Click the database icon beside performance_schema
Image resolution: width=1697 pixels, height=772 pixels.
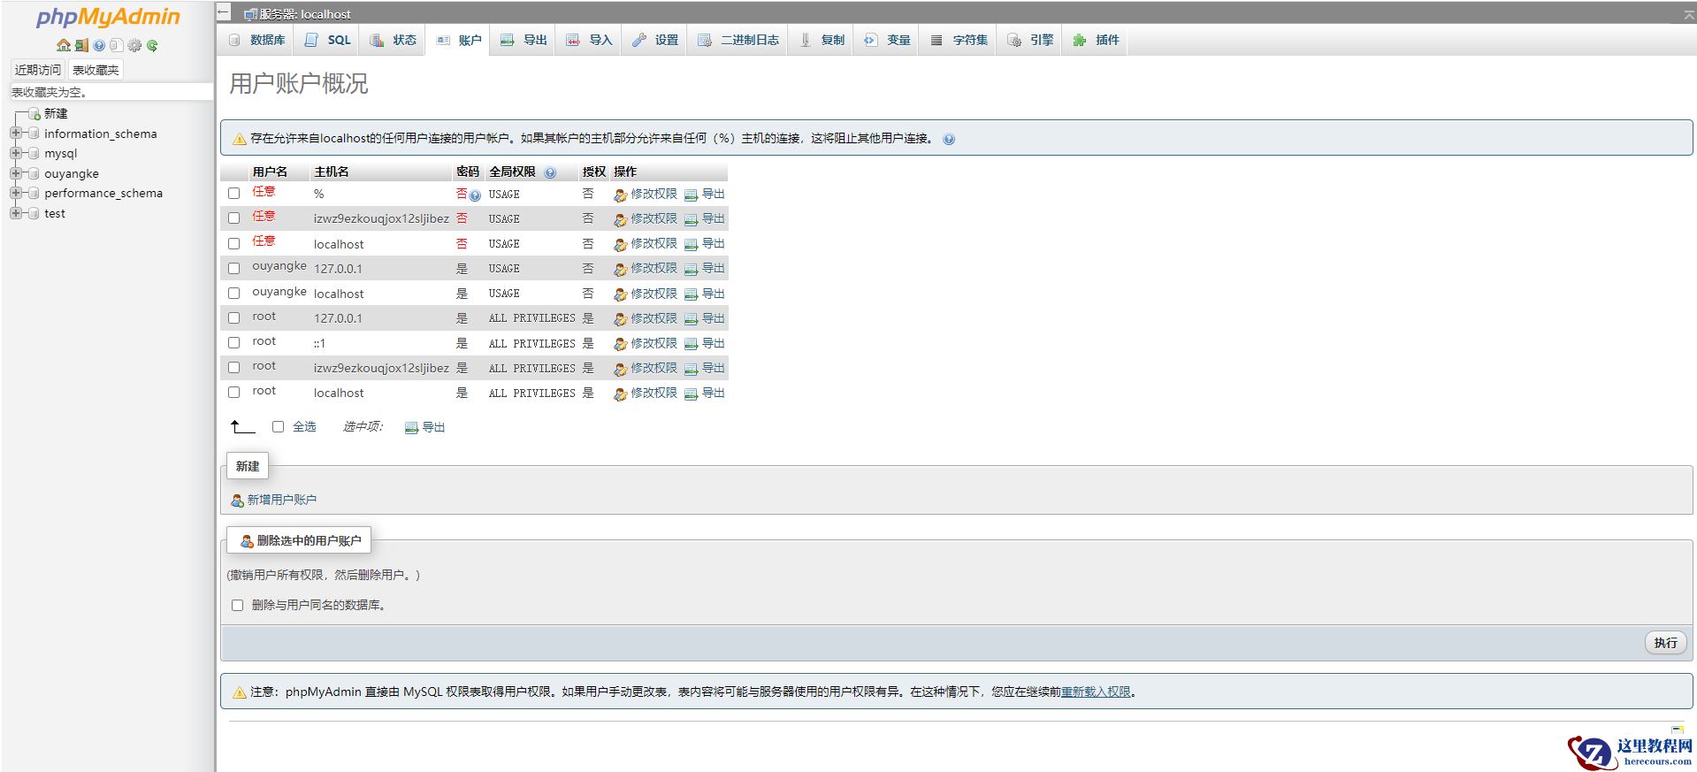click(34, 194)
